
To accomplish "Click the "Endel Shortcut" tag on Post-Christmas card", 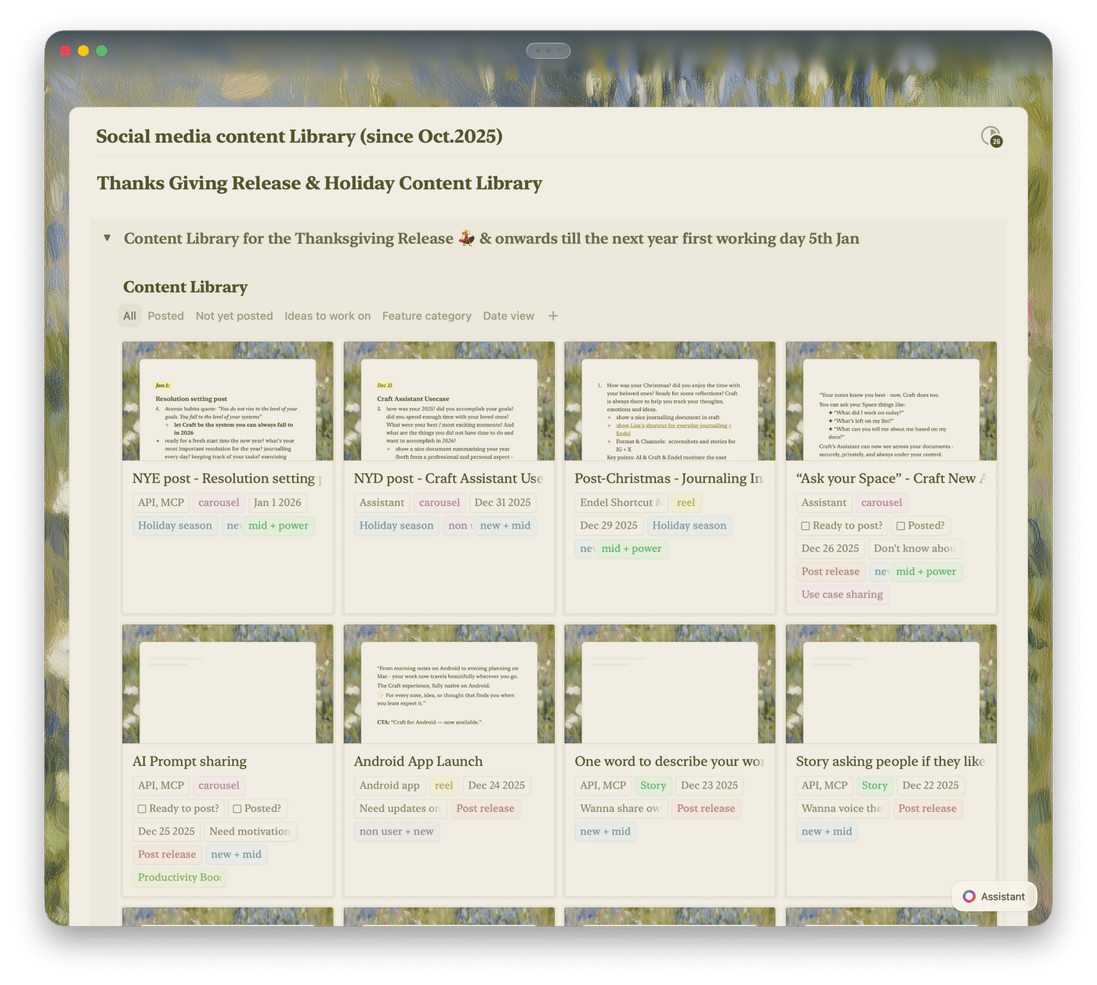I will click(x=620, y=502).
